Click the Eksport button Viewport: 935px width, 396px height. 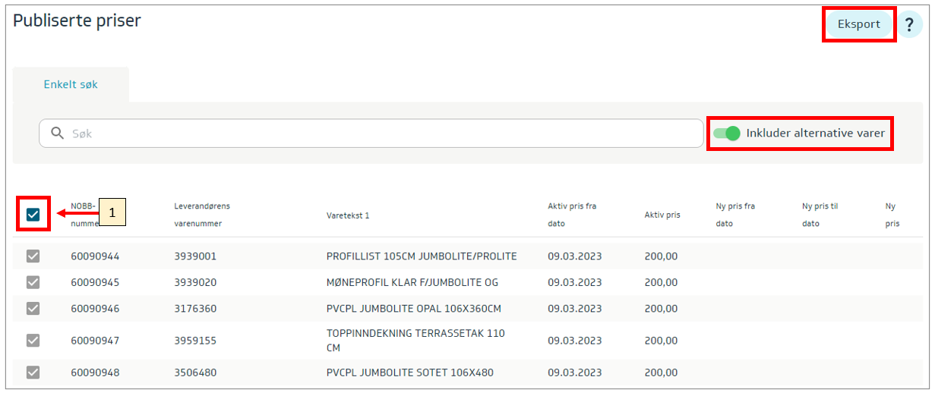click(858, 24)
